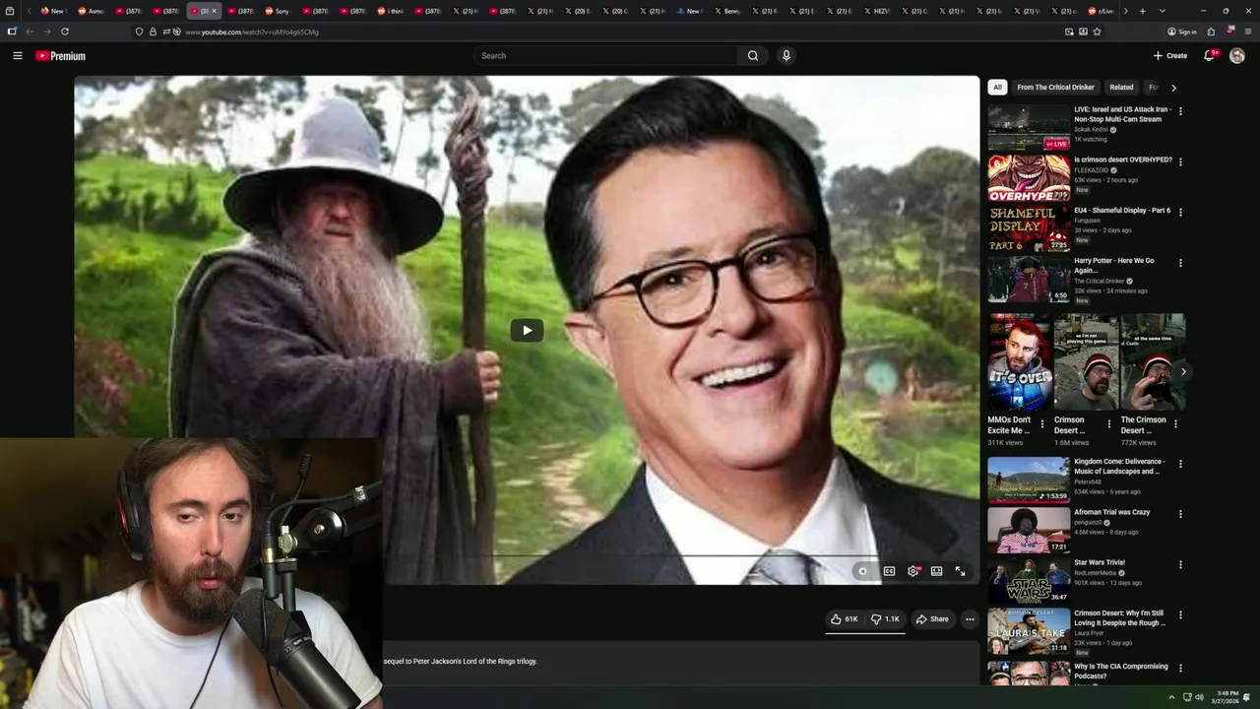Open the volume speaker tray icon
The image size is (1260, 709).
tap(1199, 697)
